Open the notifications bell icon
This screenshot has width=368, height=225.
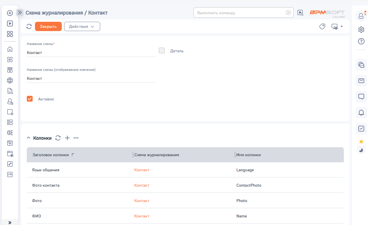click(361, 113)
